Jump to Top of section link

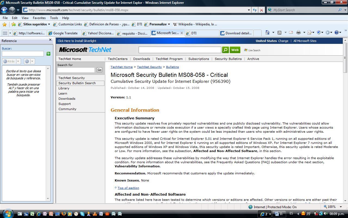[x=128, y=188]
